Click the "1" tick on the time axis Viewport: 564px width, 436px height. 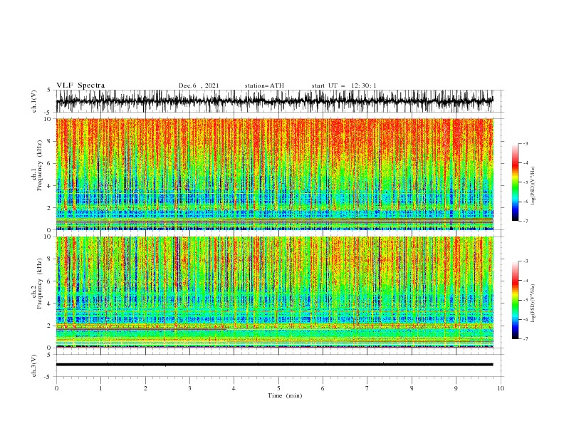tap(100, 388)
